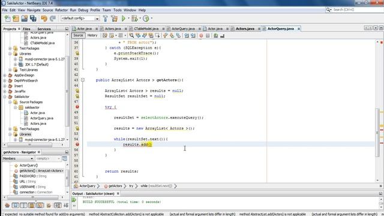Expand the AppDevDesign project node

click(5, 75)
